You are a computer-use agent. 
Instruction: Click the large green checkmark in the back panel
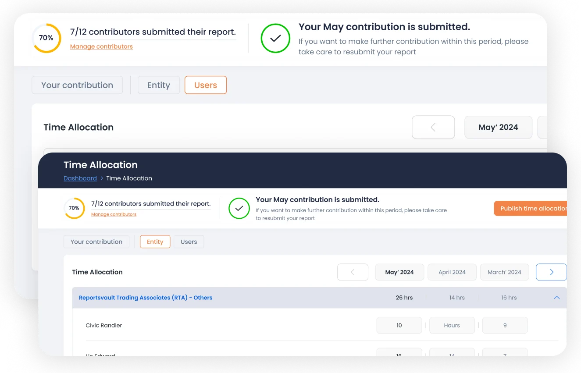point(275,39)
